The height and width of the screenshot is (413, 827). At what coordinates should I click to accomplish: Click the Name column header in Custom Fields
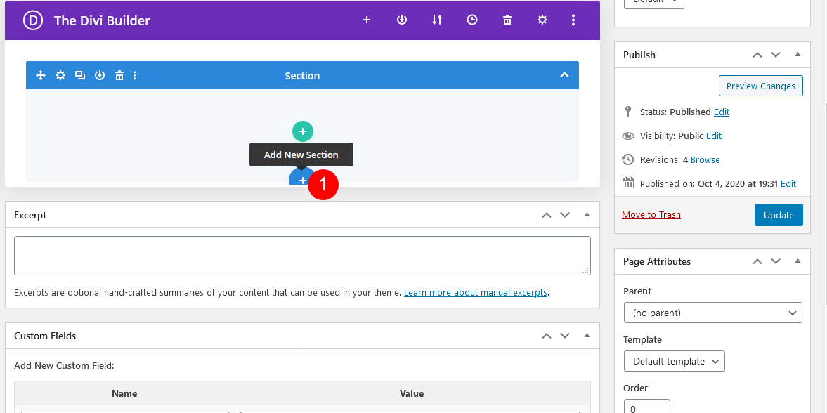coord(124,393)
